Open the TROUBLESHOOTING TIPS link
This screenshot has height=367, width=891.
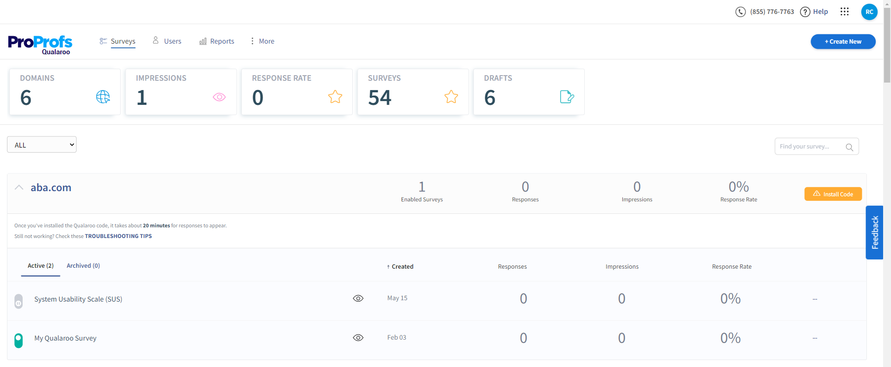coord(118,236)
